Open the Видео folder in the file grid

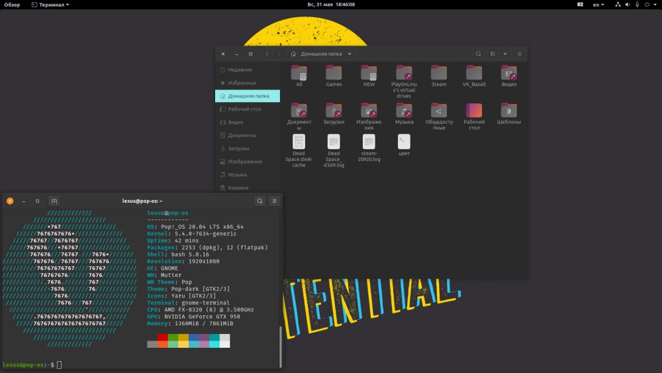point(508,76)
